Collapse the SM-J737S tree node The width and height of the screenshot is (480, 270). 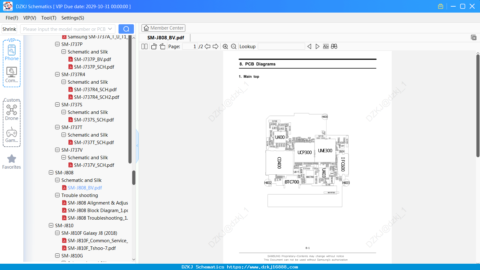(57, 104)
